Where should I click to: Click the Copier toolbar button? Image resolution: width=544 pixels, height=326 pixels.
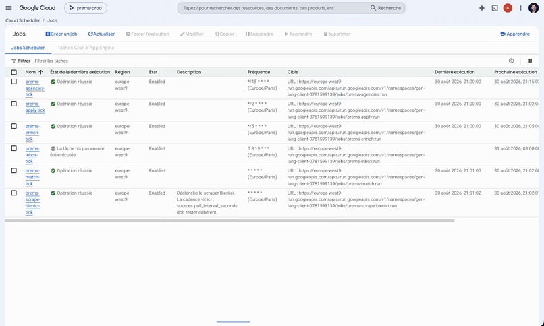click(224, 34)
